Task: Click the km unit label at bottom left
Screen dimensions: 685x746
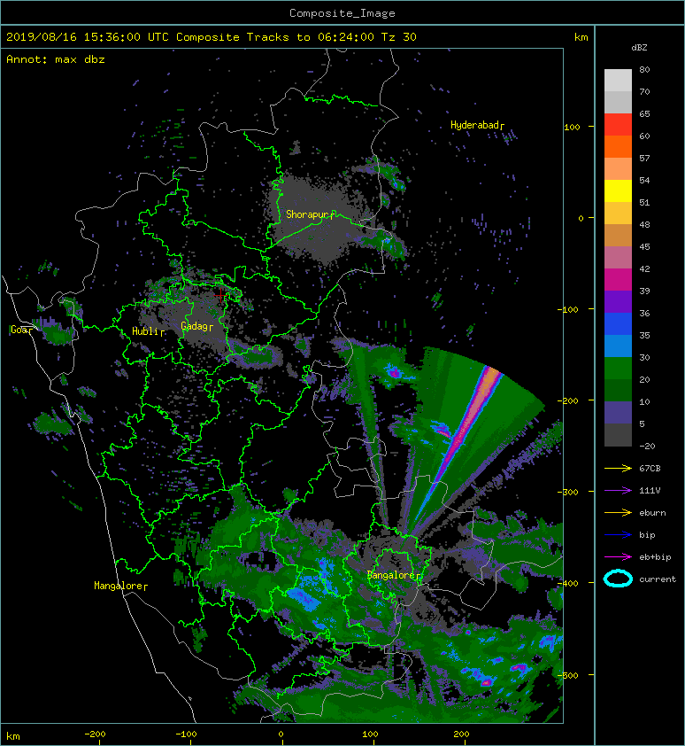Action: (13, 736)
